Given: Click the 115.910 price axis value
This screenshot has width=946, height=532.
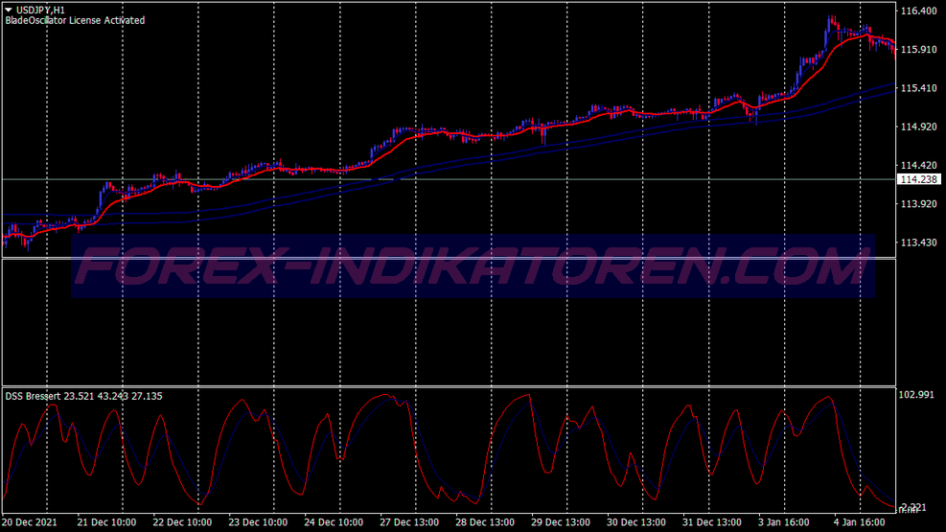Looking at the screenshot, I should pos(918,50).
